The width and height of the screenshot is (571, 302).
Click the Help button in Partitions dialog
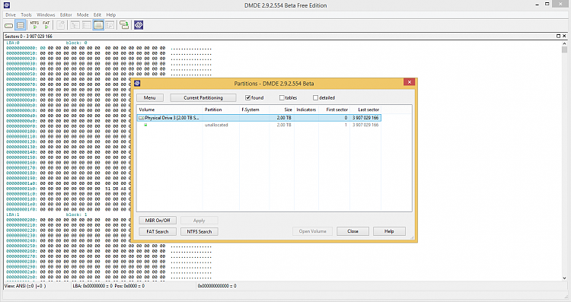(389, 231)
